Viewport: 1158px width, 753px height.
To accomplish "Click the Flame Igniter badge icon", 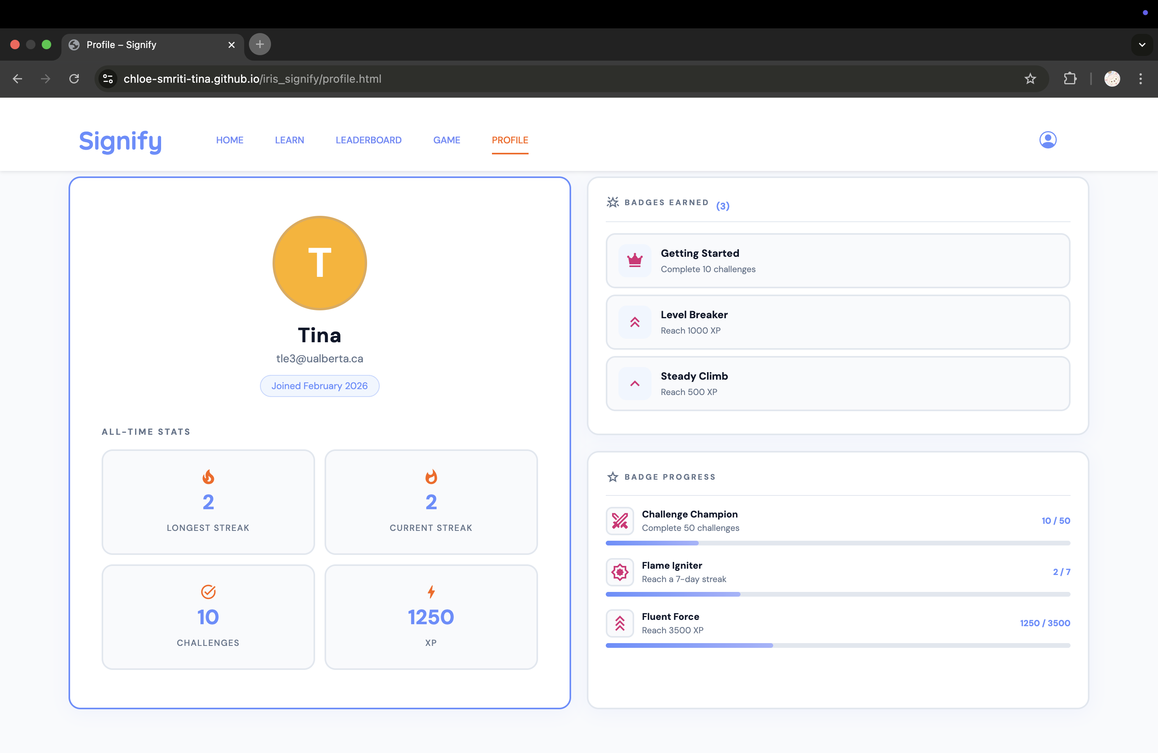I will (620, 572).
